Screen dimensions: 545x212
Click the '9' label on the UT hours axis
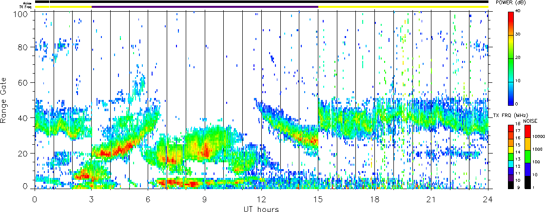click(x=205, y=199)
